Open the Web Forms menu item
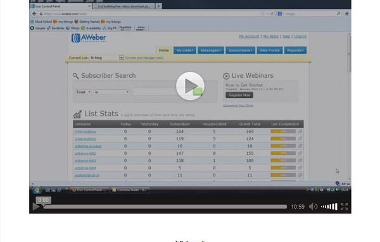This screenshot has height=242, width=380. (270, 51)
